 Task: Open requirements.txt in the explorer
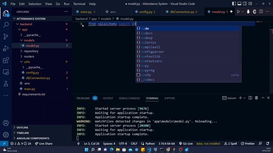33,94
